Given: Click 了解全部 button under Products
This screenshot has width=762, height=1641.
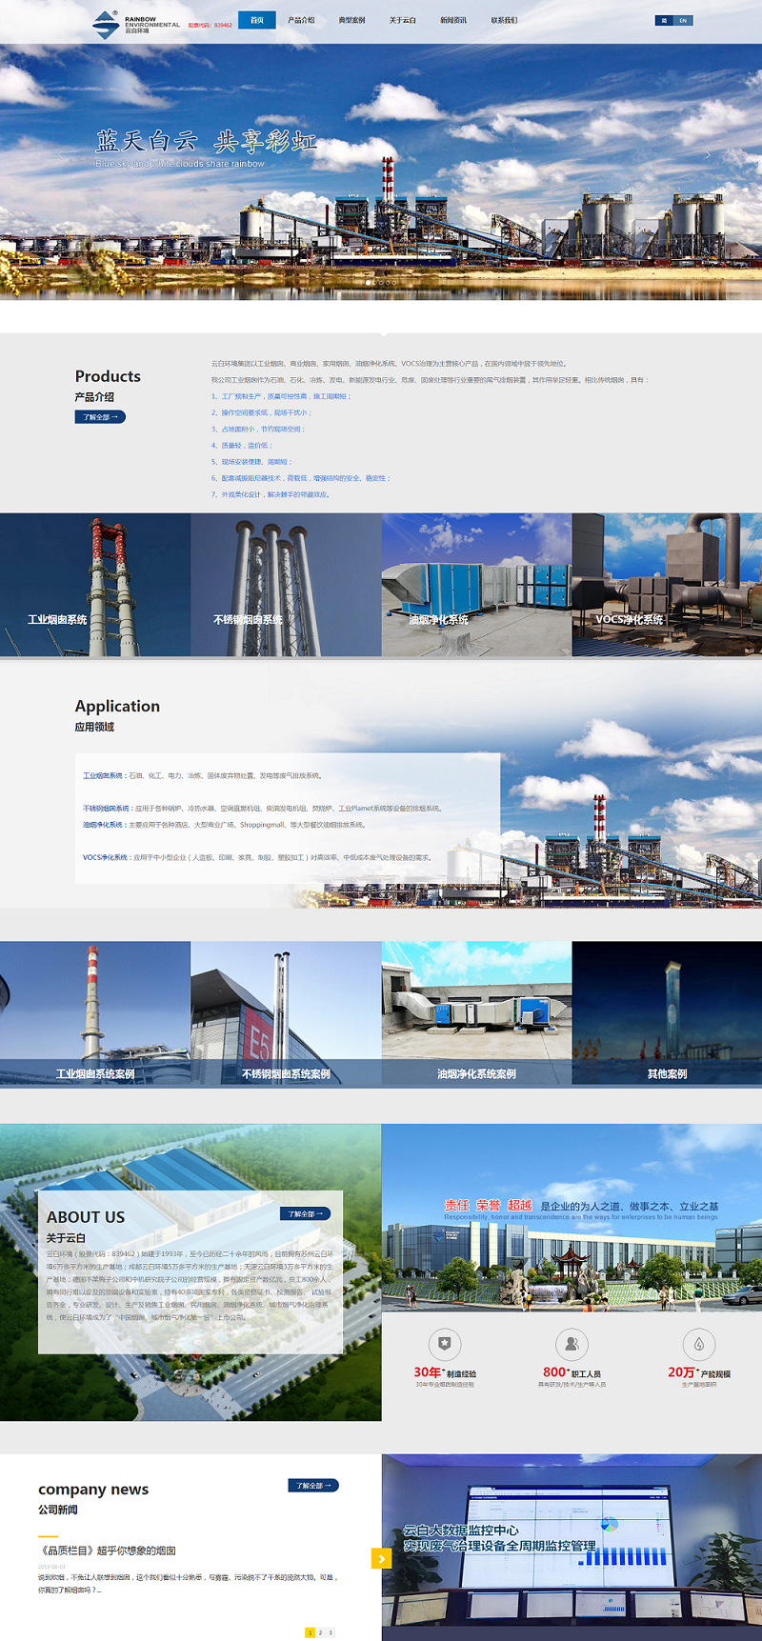Looking at the screenshot, I should tap(100, 417).
